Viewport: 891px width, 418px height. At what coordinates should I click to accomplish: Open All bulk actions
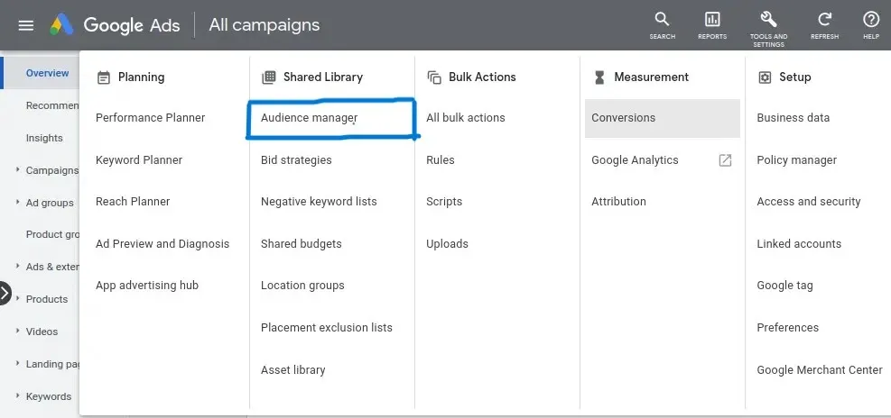[x=466, y=118]
